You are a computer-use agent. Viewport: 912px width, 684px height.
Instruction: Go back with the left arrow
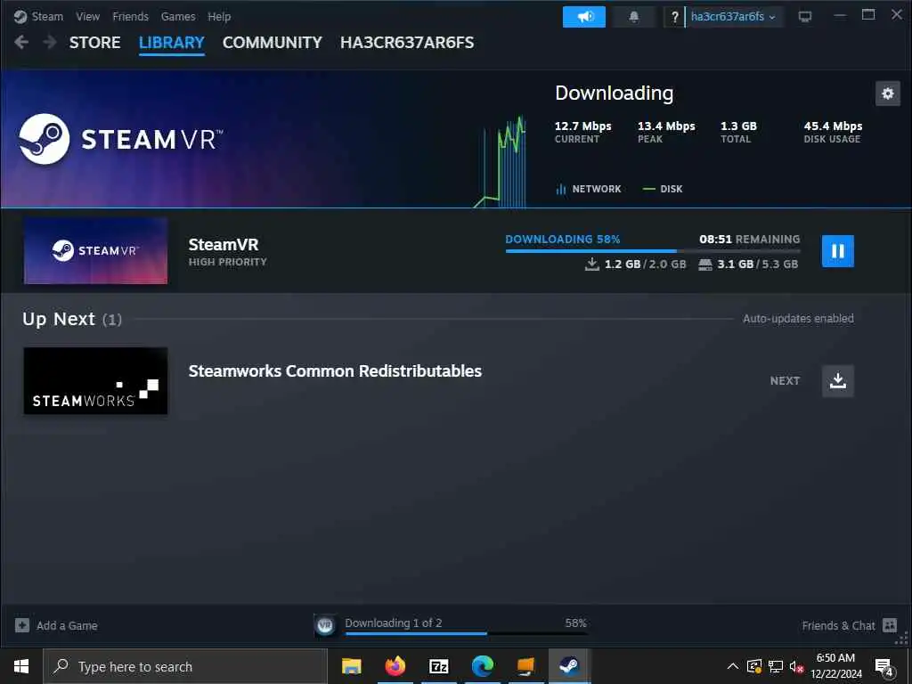(x=21, y=42)
